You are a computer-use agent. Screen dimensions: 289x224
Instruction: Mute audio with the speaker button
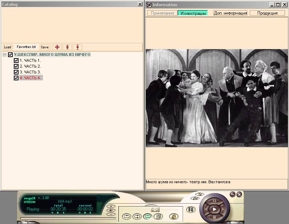coord(111,210)
